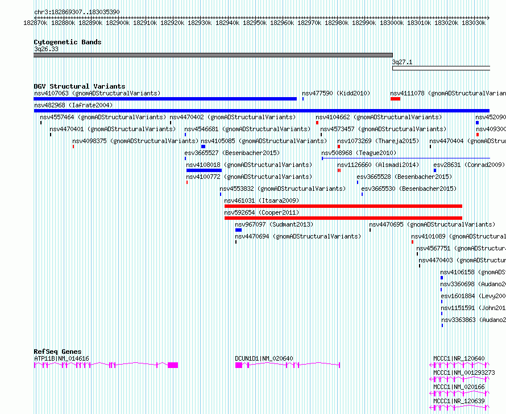Select the blue nsv482968 Iafrate2004 variant bar
506x414 pixels.
pyautogui.click(x=262, y=111)
